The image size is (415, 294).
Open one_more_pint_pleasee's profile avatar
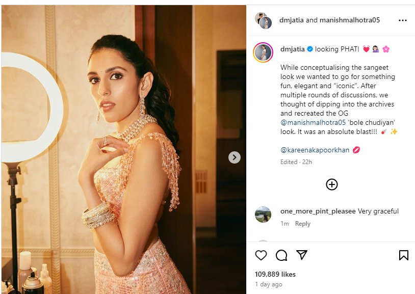coord(263,215)
